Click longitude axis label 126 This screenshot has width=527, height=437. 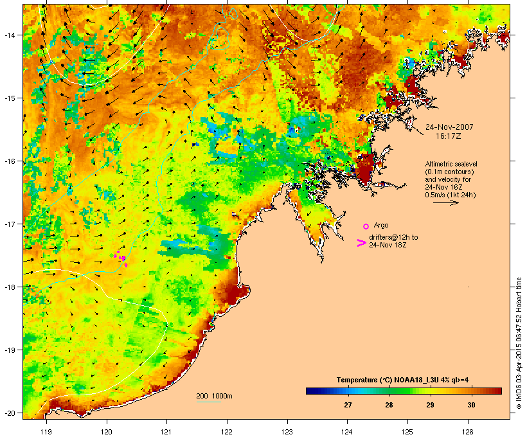tap(468, 432)
